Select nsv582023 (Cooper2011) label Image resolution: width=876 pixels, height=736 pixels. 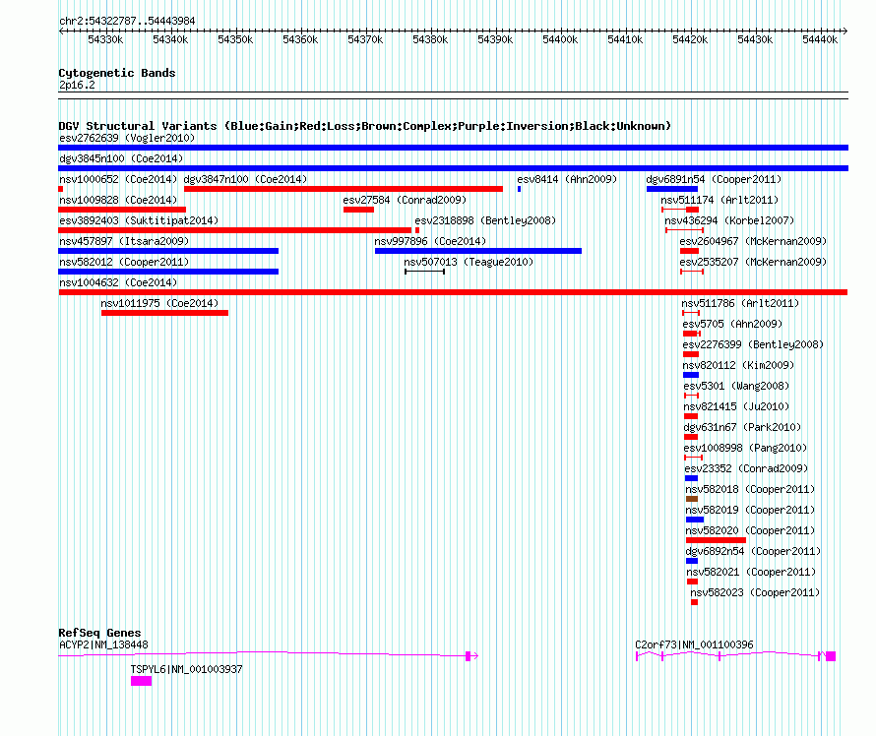click(x=755, y=592)
